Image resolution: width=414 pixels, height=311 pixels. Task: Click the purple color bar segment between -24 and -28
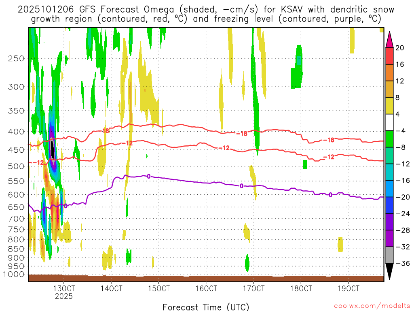point(389,222)
